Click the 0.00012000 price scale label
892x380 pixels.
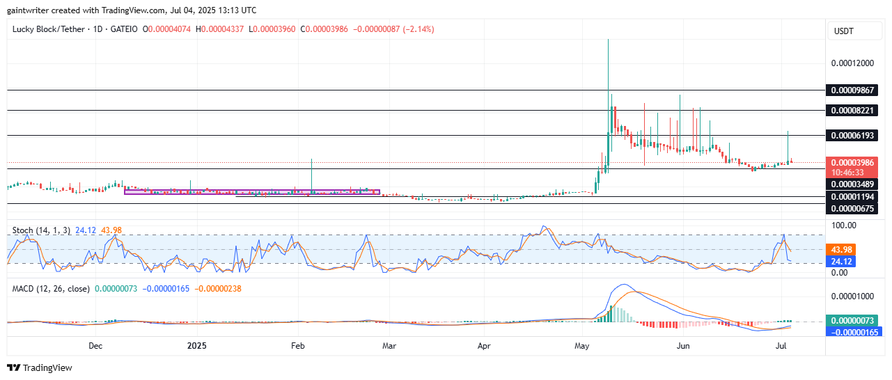pos(852,63)
